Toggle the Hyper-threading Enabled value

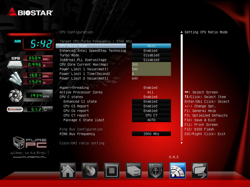click(x=151, y=88)
